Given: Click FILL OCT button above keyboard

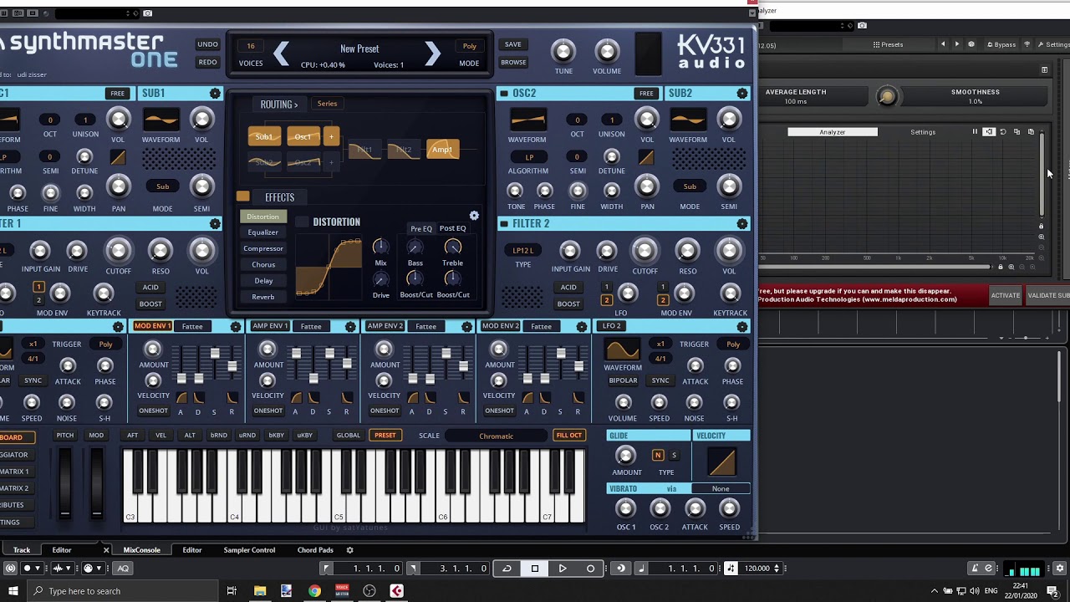Looking at the screenshot, I should (x=568, y=436).
